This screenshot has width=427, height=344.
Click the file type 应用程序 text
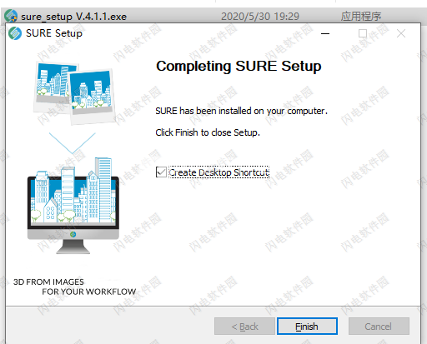[361, 17]
